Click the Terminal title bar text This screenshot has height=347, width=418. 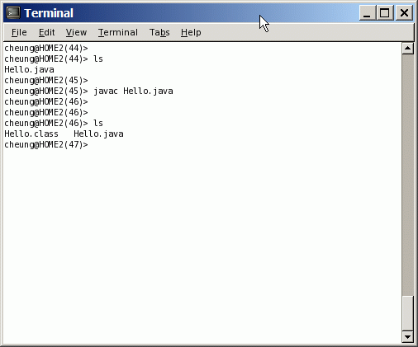click(x=49, y=13)
